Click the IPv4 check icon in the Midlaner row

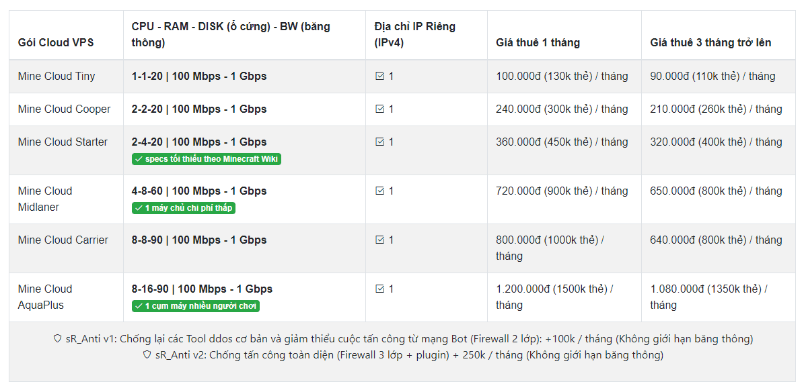pos(379,191)
